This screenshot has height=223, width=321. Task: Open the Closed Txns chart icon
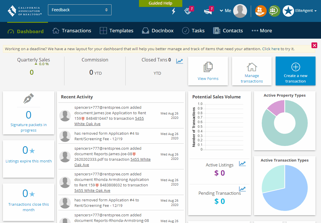coord(179,61)
